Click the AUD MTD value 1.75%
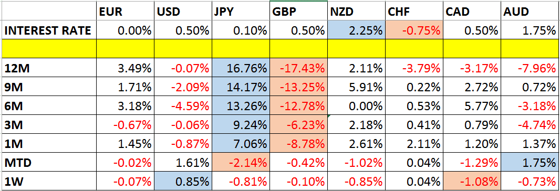The width and height of the screenshot is (560, 191). coord(530,163)
